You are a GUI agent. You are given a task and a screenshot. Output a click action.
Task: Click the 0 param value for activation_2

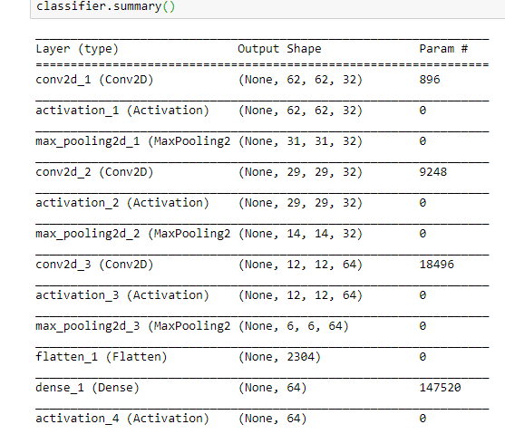422,203
